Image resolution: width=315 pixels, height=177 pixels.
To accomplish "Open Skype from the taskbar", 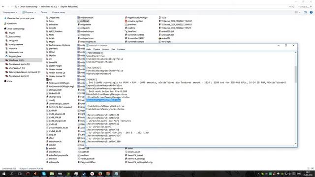I will (x=44, y=174).
